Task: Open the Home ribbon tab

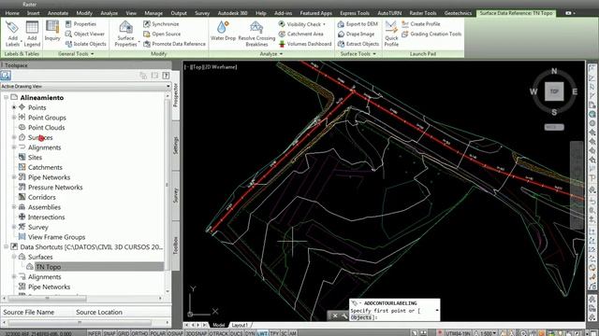Action: 12,13
